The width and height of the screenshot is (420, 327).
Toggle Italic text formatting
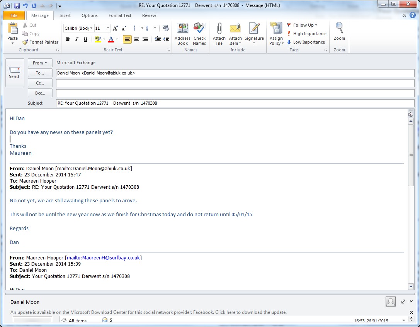click(x=77, y=39)
